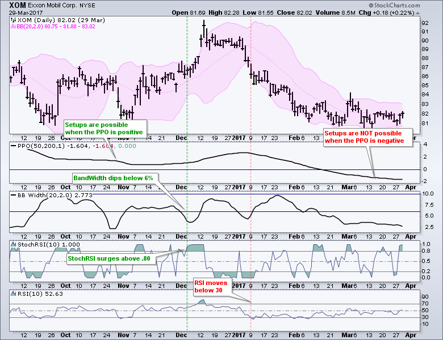Screen dimensions: 443x340
Task: Click the 0.000 PPO histogram value
Action: [x=127, y=146]
